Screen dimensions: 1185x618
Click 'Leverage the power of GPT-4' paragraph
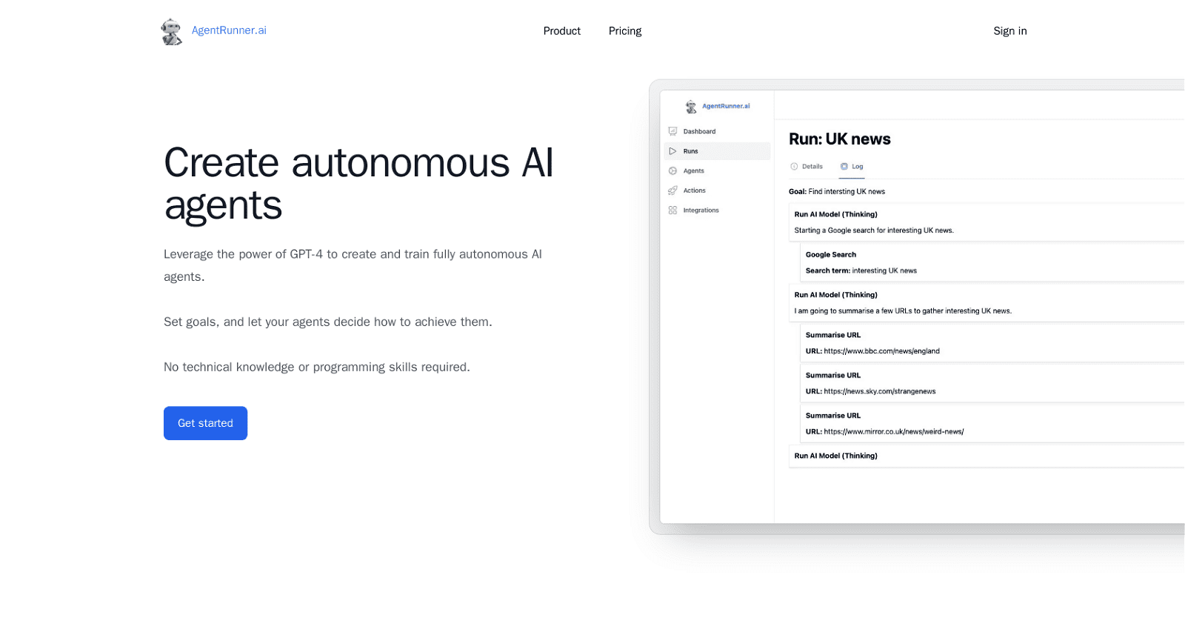tap(353, 265)
